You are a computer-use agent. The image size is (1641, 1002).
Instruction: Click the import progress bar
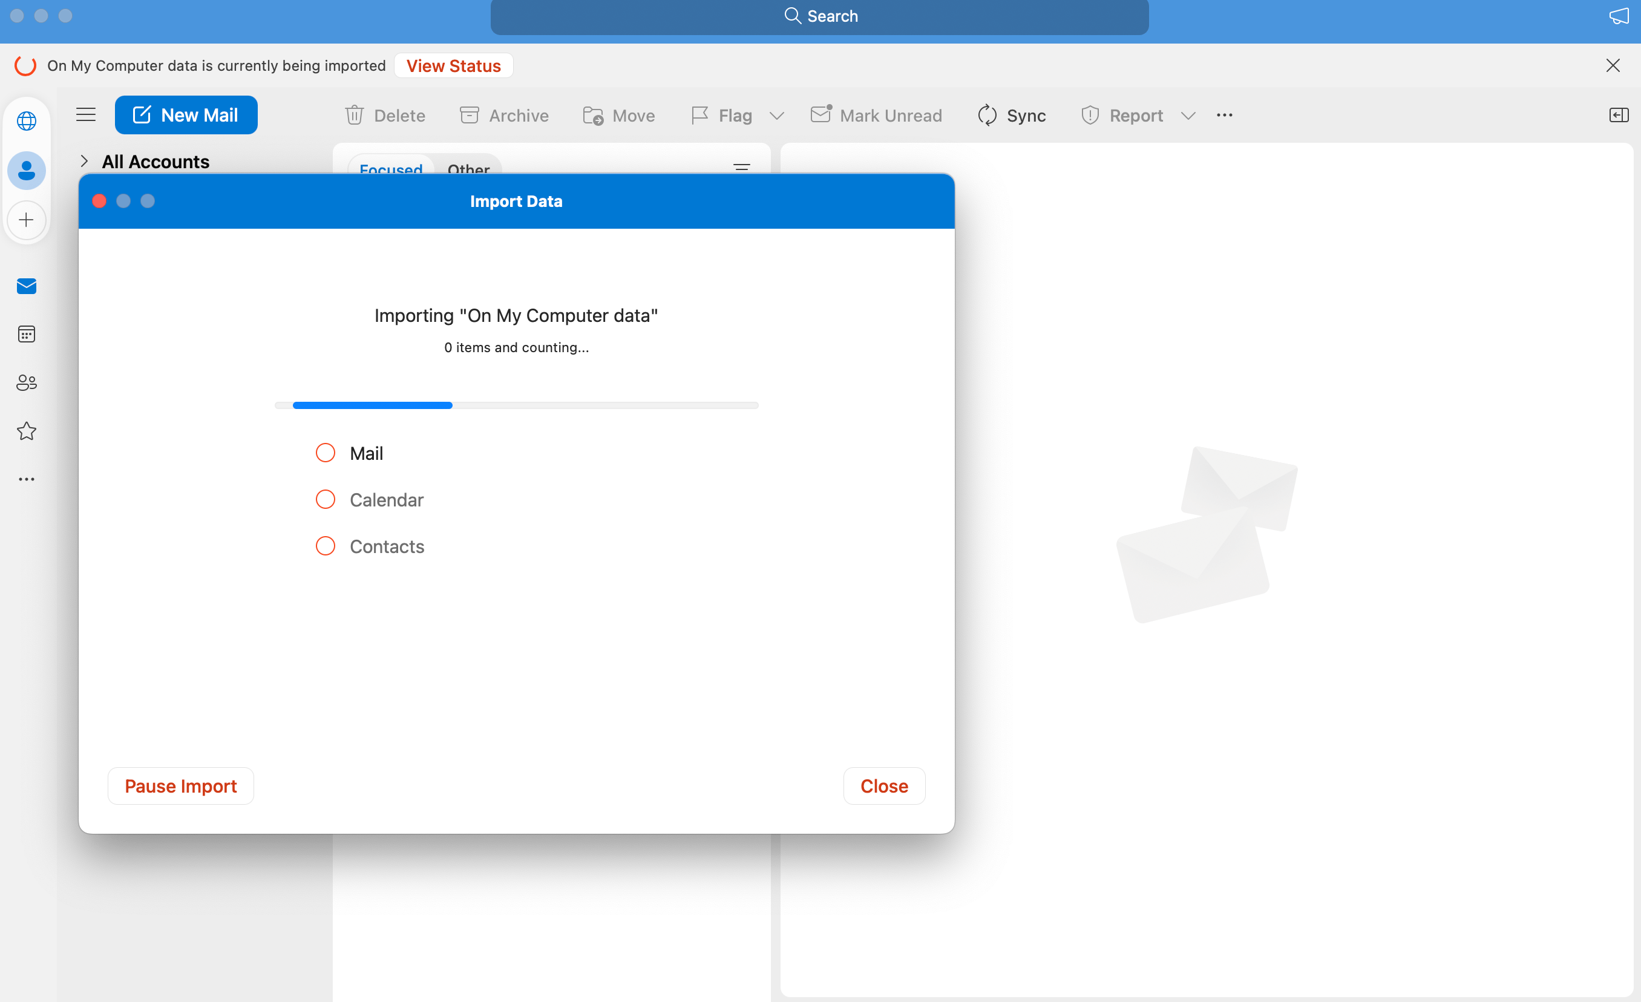(516, 405)
